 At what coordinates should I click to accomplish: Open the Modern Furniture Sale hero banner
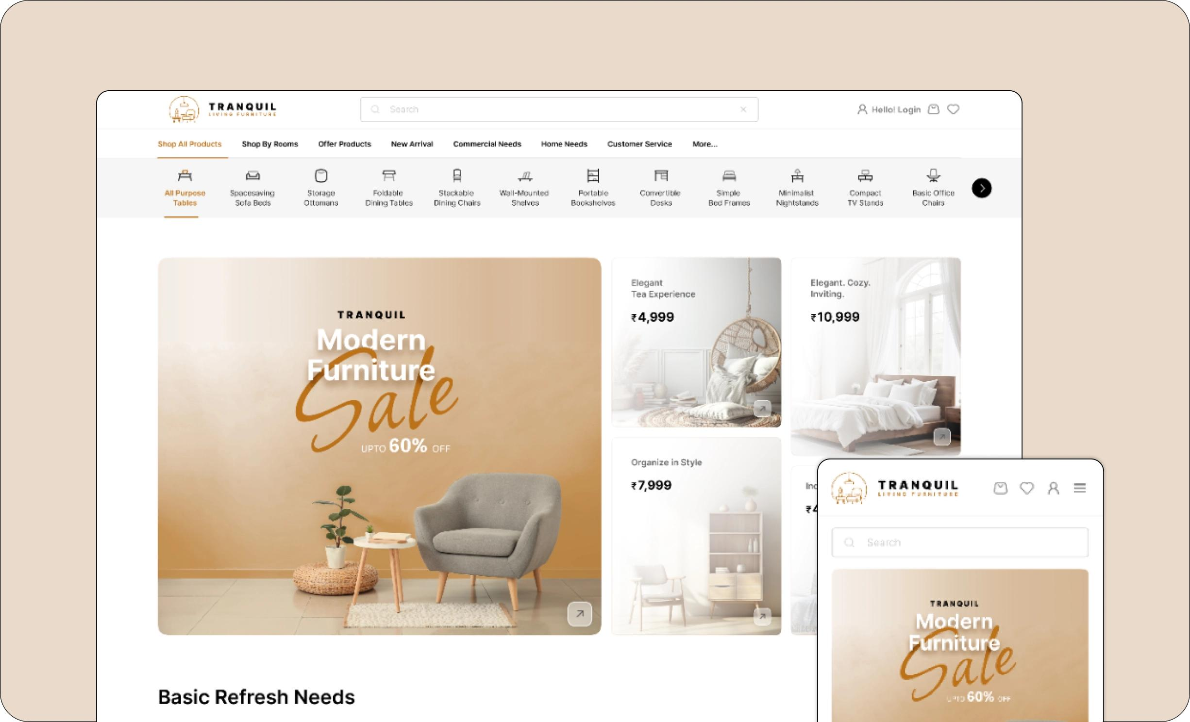[379, 446]
